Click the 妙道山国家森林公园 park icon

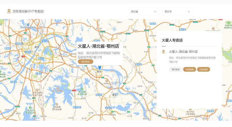click(229, 23)
